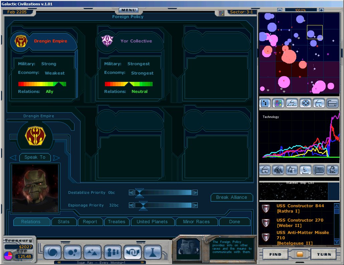This screenshot has height=265, width=344.
Task: Show the military creature graph icon
Action: coord(279,170)
